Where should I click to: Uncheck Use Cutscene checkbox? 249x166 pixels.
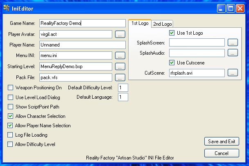coord(172,62)
